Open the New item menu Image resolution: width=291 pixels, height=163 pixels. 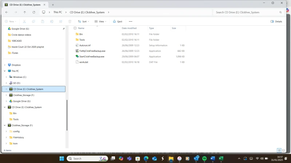point(11,21)
